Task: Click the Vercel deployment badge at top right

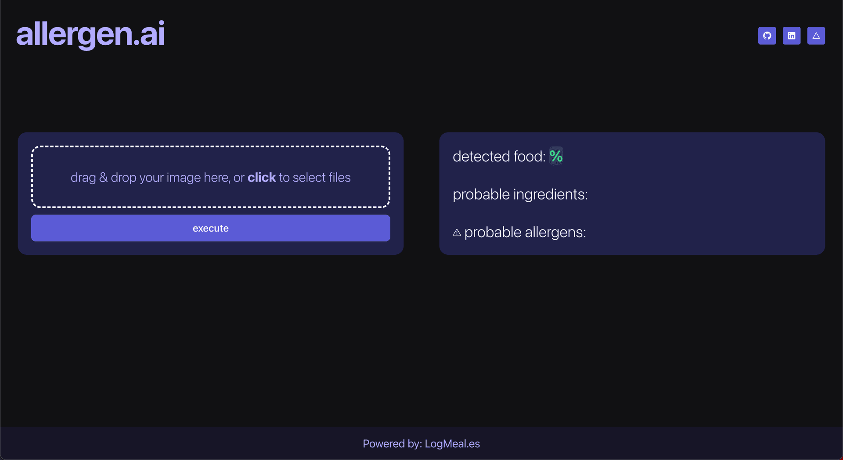Action: tap(816, 36)
